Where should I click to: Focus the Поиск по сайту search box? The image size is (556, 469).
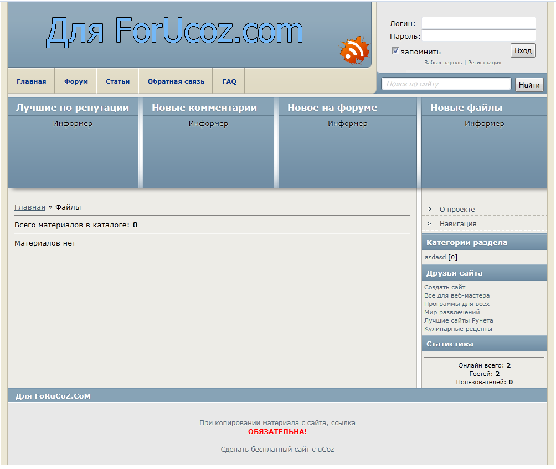(x=446, y=84)
